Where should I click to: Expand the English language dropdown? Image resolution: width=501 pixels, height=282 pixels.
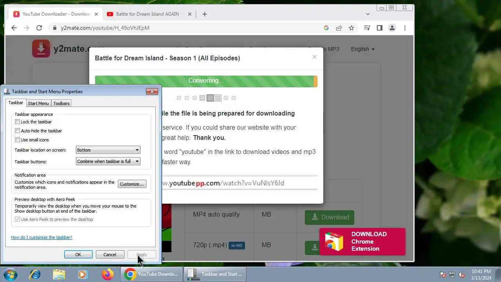pos(362,49)
